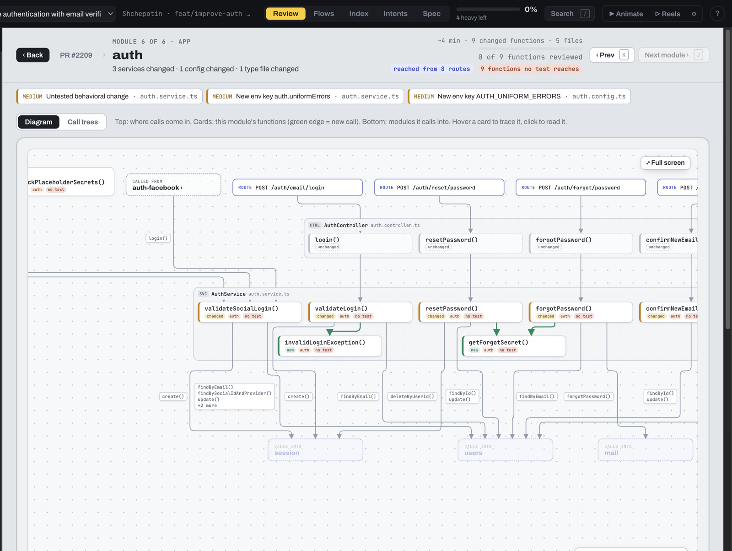Open the Reels button
The height and width of the screenshot is (551, 732).
(x=667, y=14)
